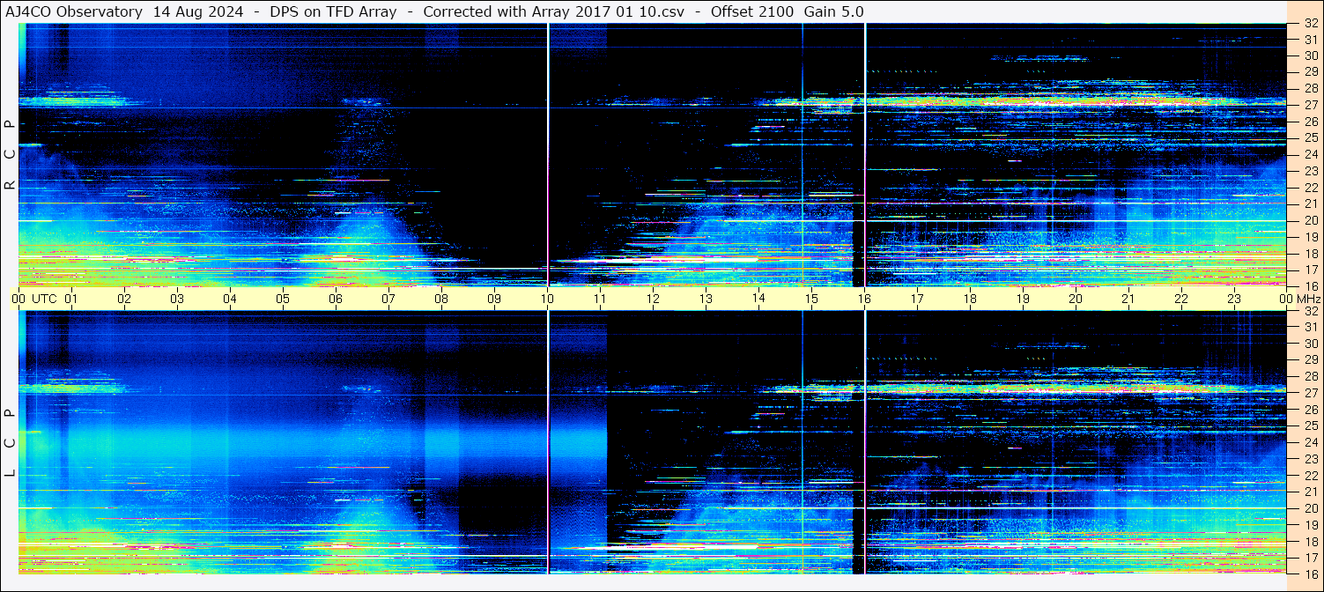Select hour marker "05" on time axis
Image resolution: width=1324 pixels, height=592 pixels.
(x=283, y=299)
